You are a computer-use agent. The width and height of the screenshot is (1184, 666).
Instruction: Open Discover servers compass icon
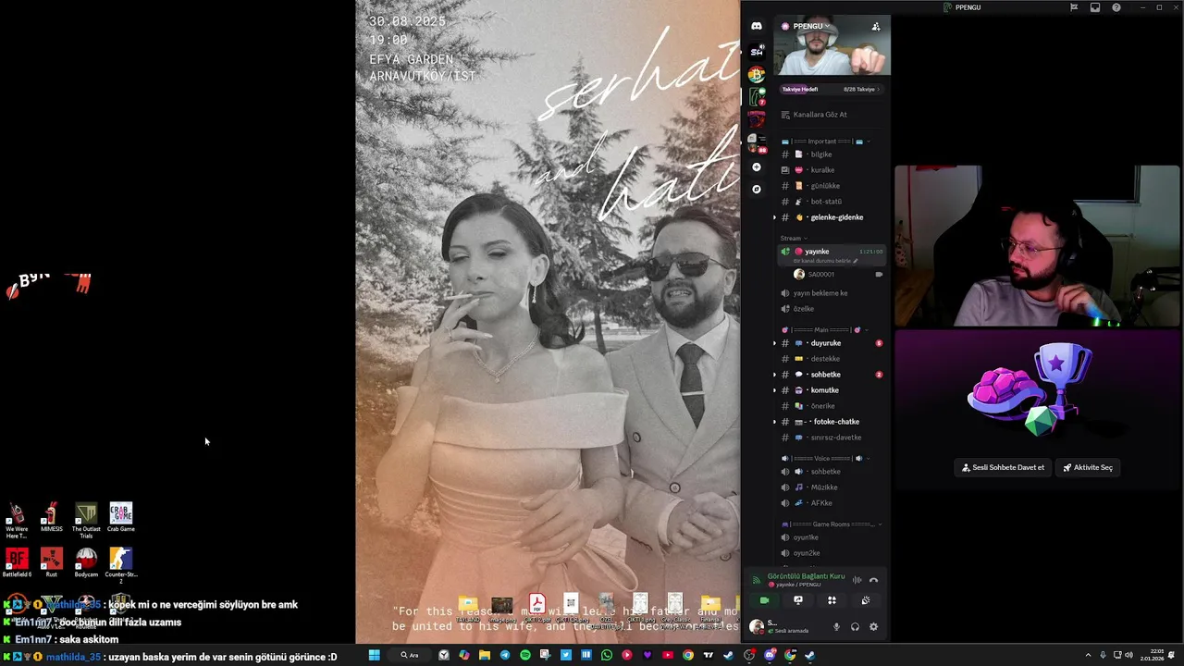pos(757,189)
